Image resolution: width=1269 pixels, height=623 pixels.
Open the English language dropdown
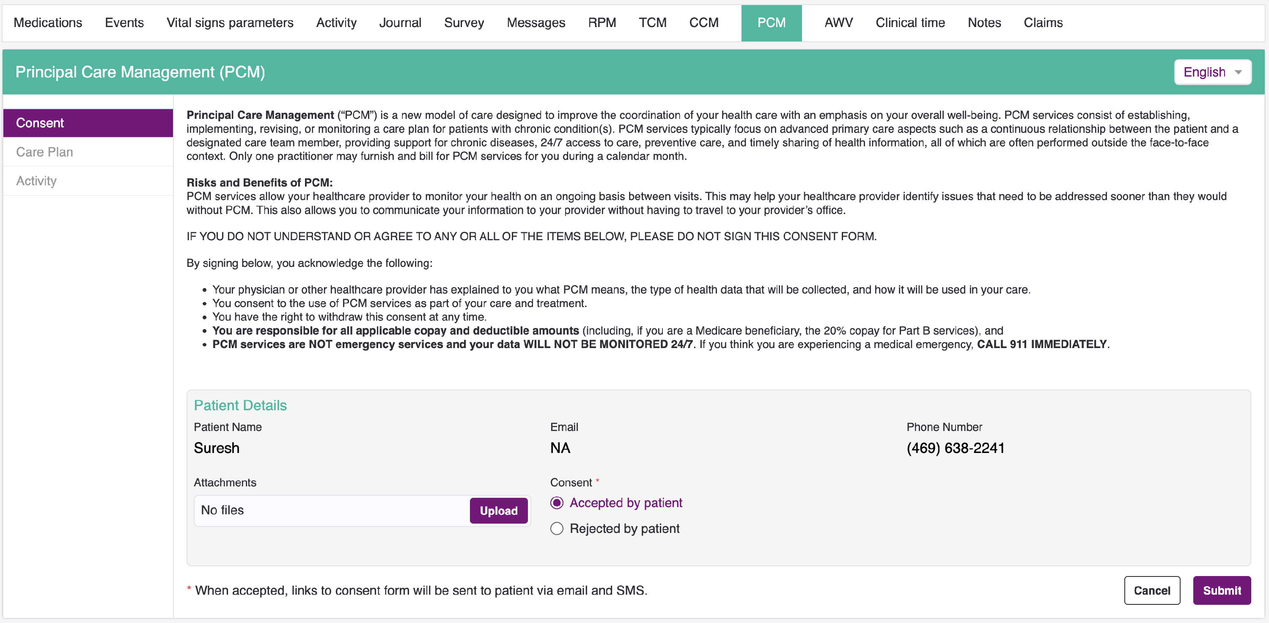[1212, 72]
